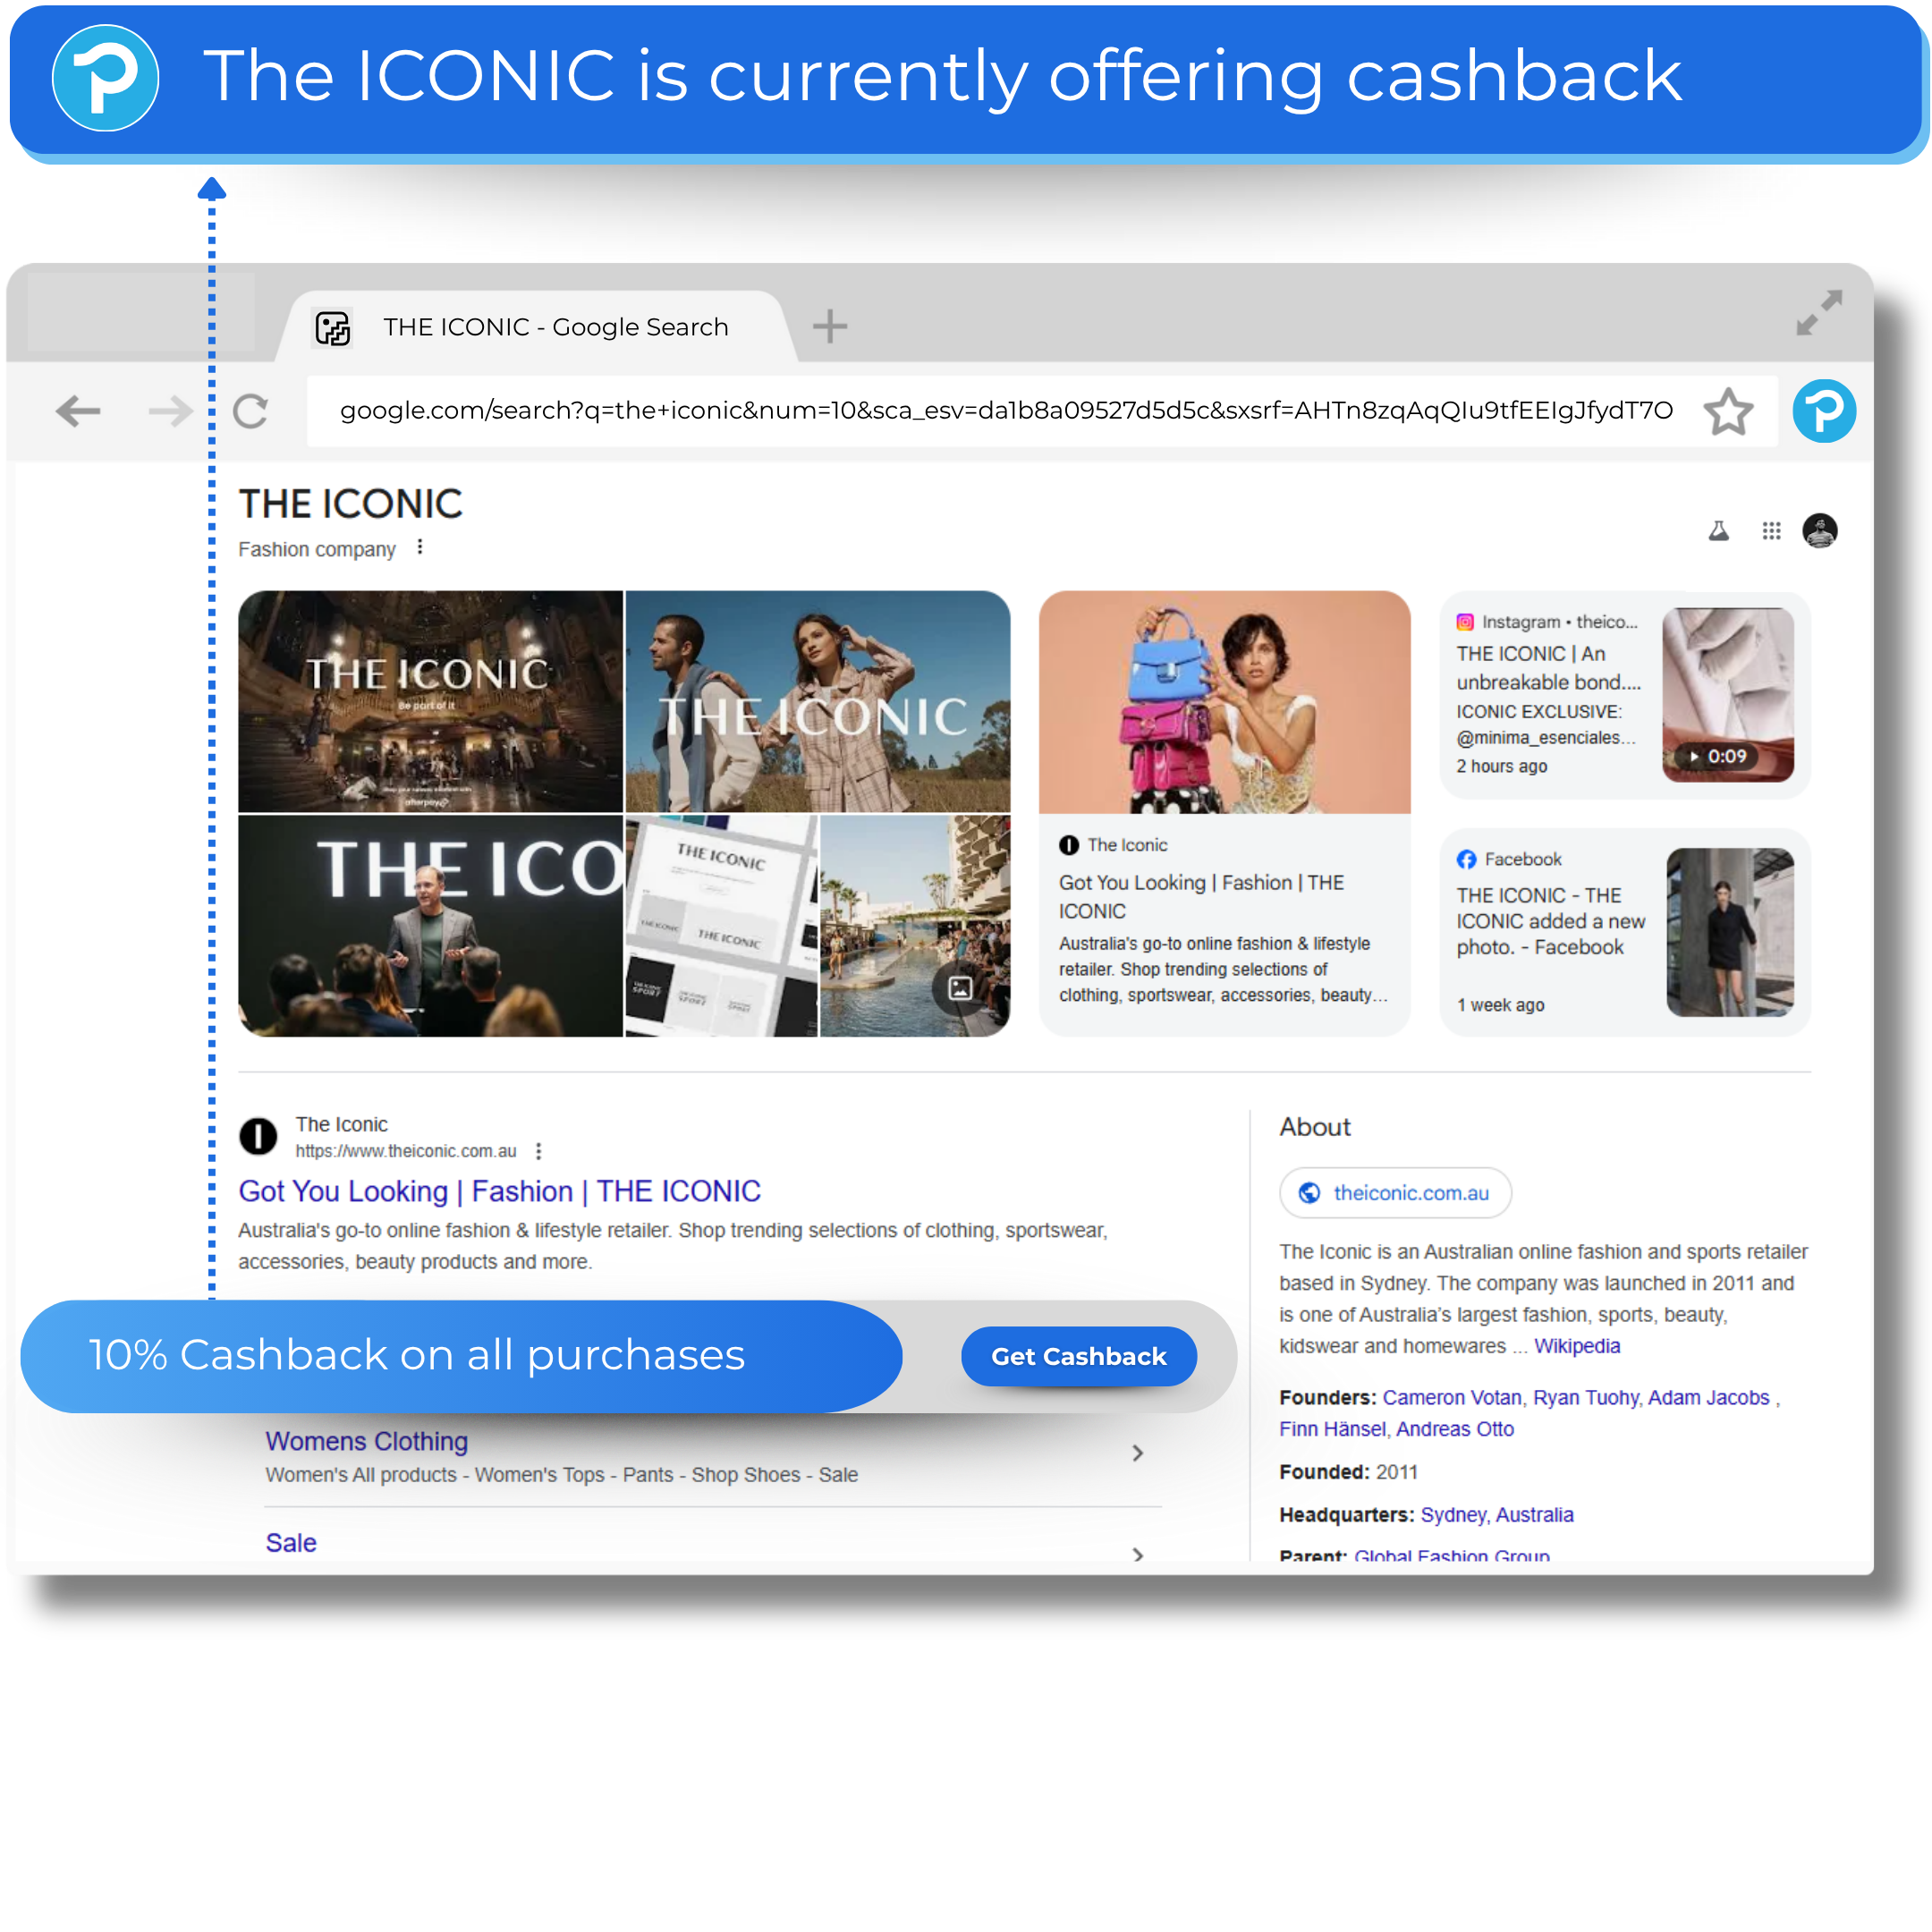
Task: Open the Google account profile avatar
Action: click(x=1819, y=531)
